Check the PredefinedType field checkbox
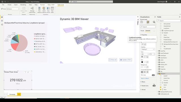 [x=161, y=40]
